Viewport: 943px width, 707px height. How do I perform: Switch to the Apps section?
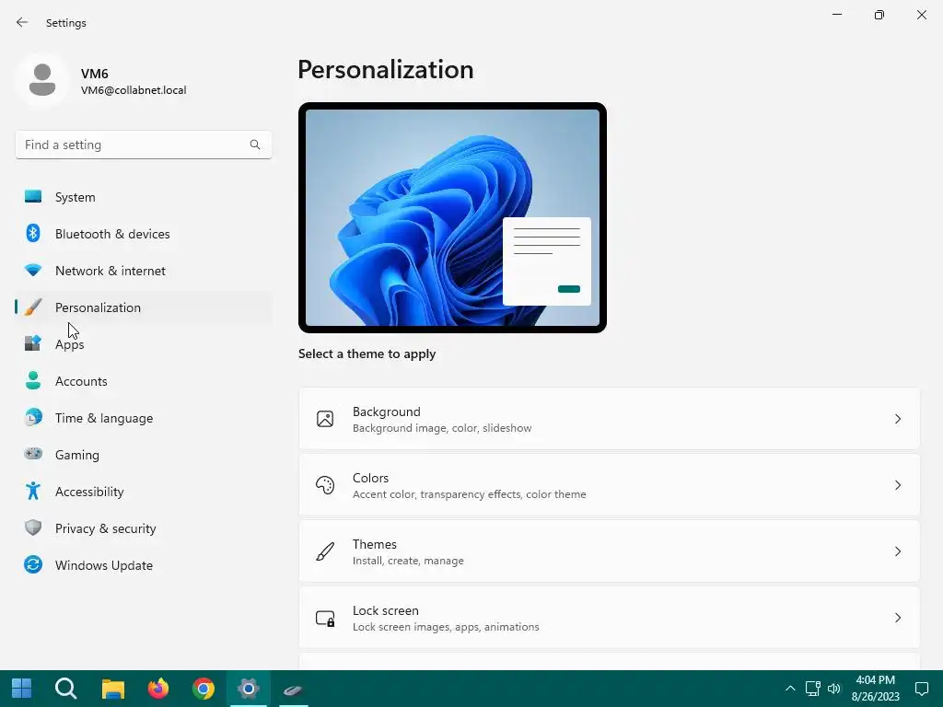[x=143, y=344]
